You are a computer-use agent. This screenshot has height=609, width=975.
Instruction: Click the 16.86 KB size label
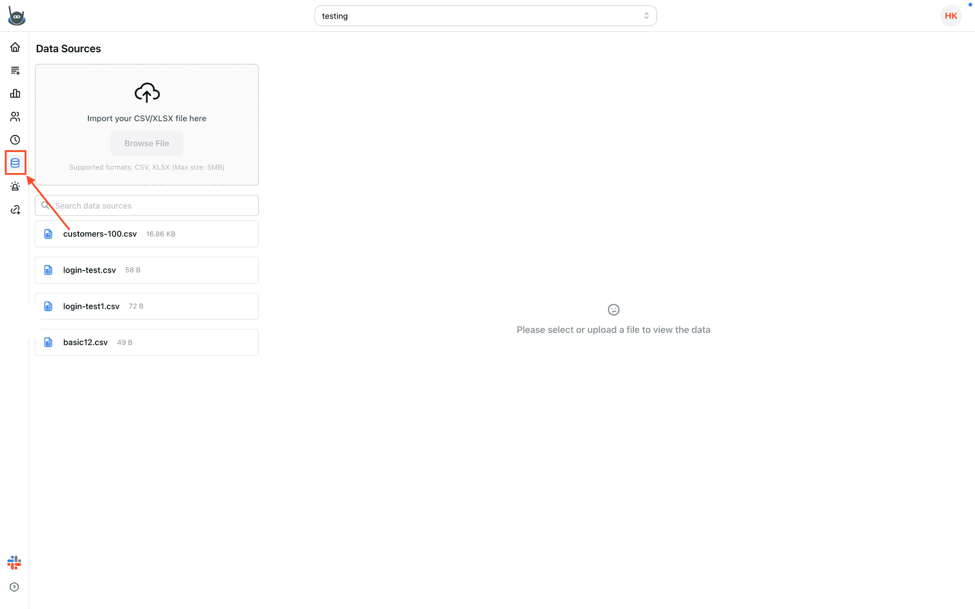pos(161,234)
